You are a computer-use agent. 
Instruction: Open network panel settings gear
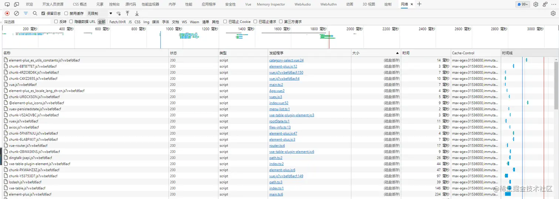[553, 13]
